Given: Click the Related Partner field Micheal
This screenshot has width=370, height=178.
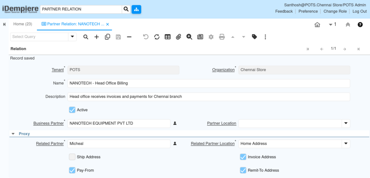Looking at the screenshot, I should pos(119,144).
